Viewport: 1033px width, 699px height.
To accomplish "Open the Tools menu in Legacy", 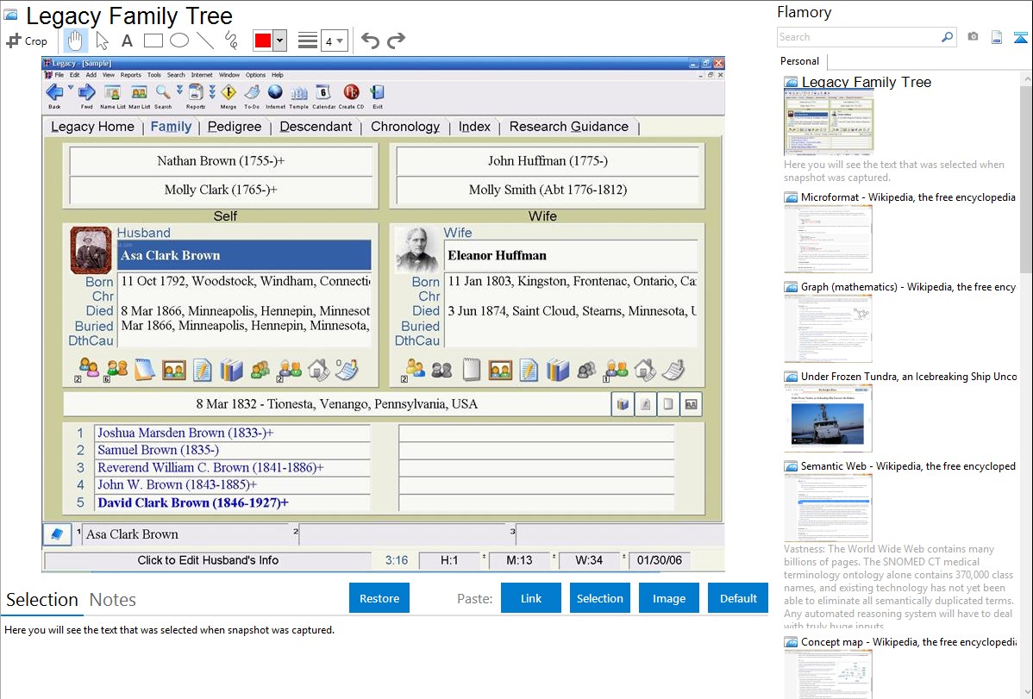I will [x=154, y=75].
